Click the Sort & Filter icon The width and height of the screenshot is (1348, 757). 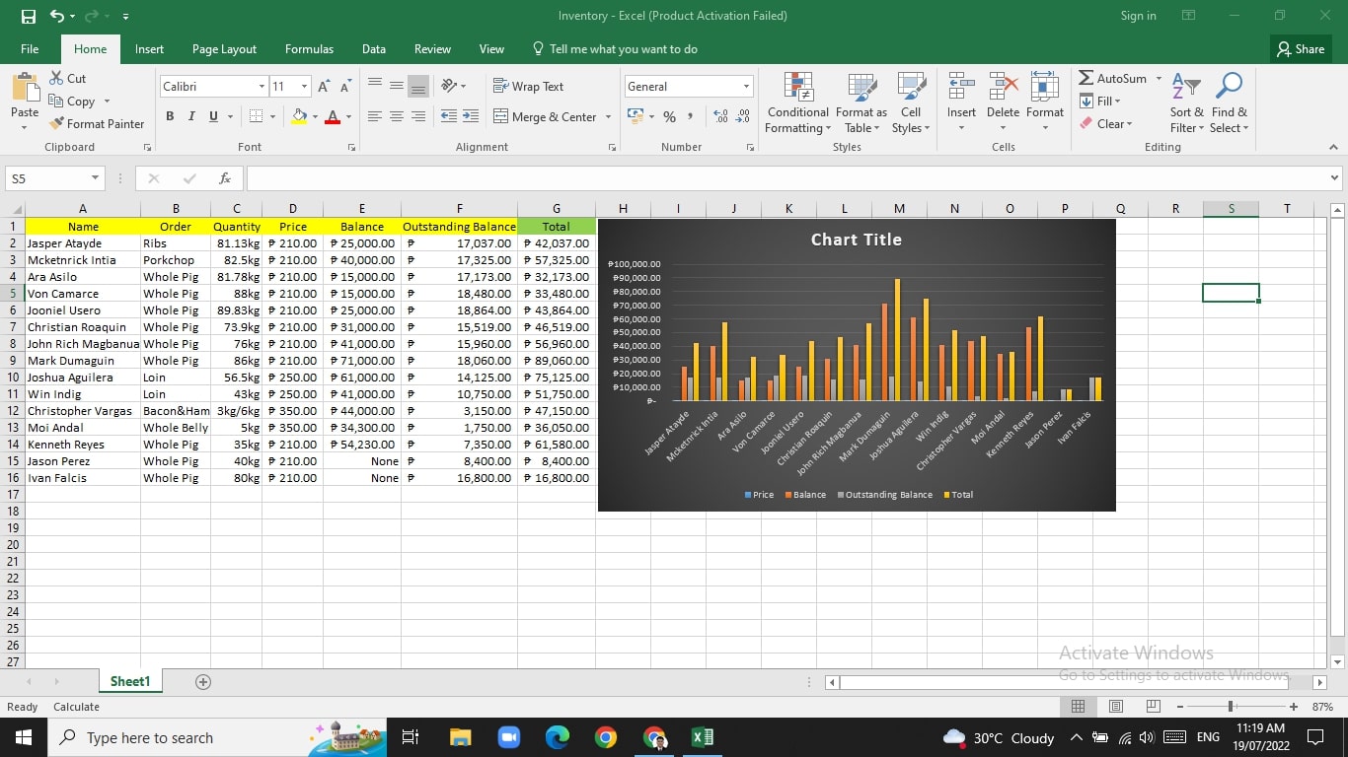(x=1185, y=87)
